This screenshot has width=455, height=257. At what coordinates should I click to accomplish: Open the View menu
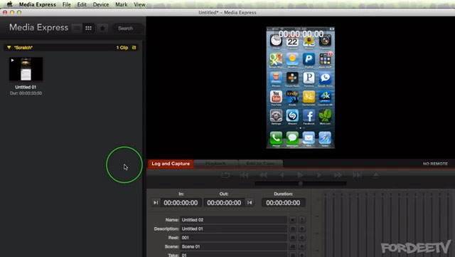pyautogui.click(x=139, y=4)
